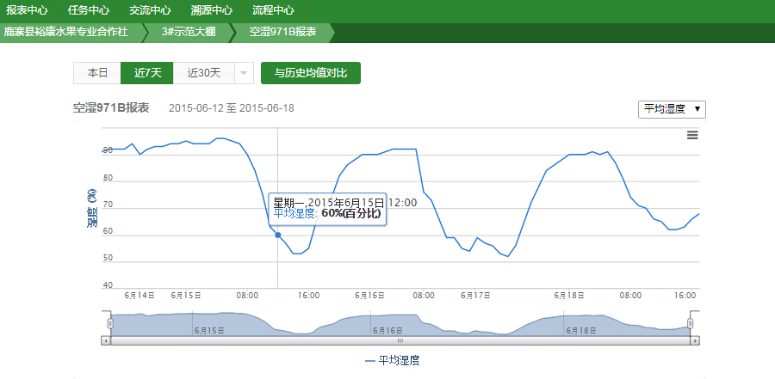Click the right range navigator handle
This screenshot has height=379, width=775.
pyautogui.click(x=691, y=323)
